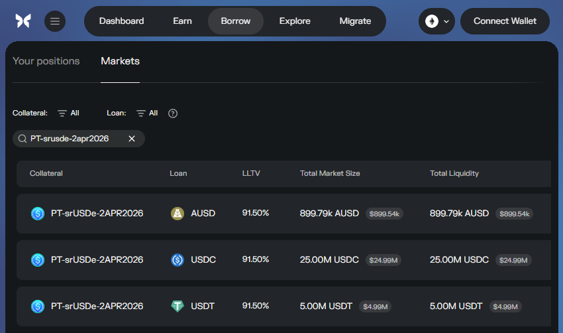Open the PT-srUSDe-2APR2026 USDC market
This screenshot has height=333, width=563.
point(283,260)
